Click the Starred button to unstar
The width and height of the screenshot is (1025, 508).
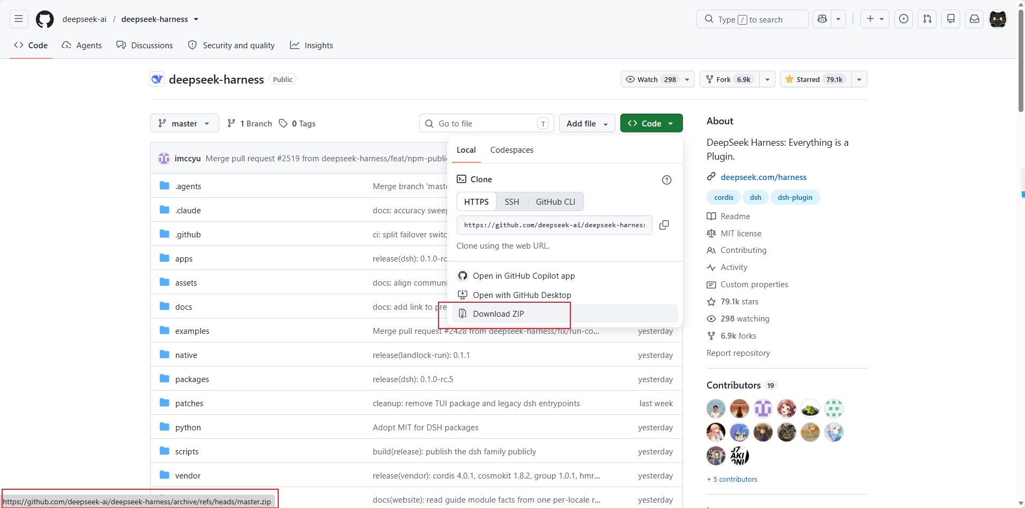(x=816, y=79)
